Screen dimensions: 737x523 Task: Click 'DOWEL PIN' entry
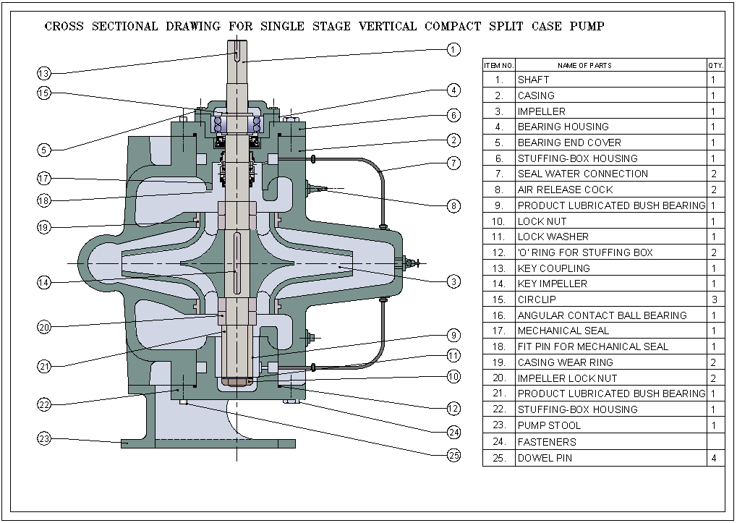click(x=545, y=458)
